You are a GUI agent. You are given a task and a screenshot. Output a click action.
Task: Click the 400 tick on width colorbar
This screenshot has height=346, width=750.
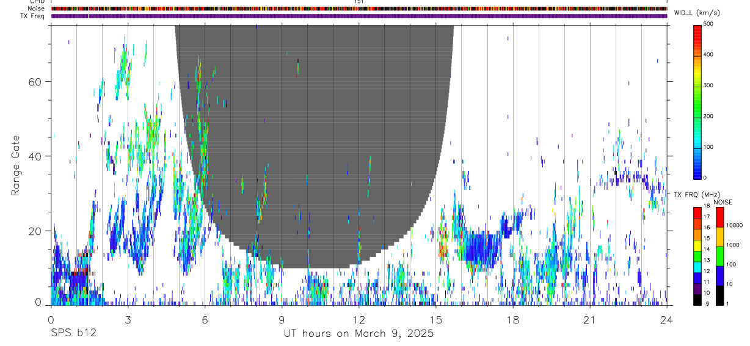(x=708, y=54)
